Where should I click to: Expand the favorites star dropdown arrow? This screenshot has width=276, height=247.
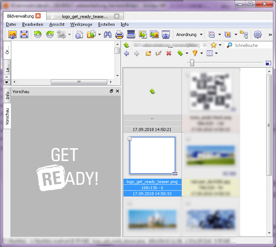click(220, 45)
